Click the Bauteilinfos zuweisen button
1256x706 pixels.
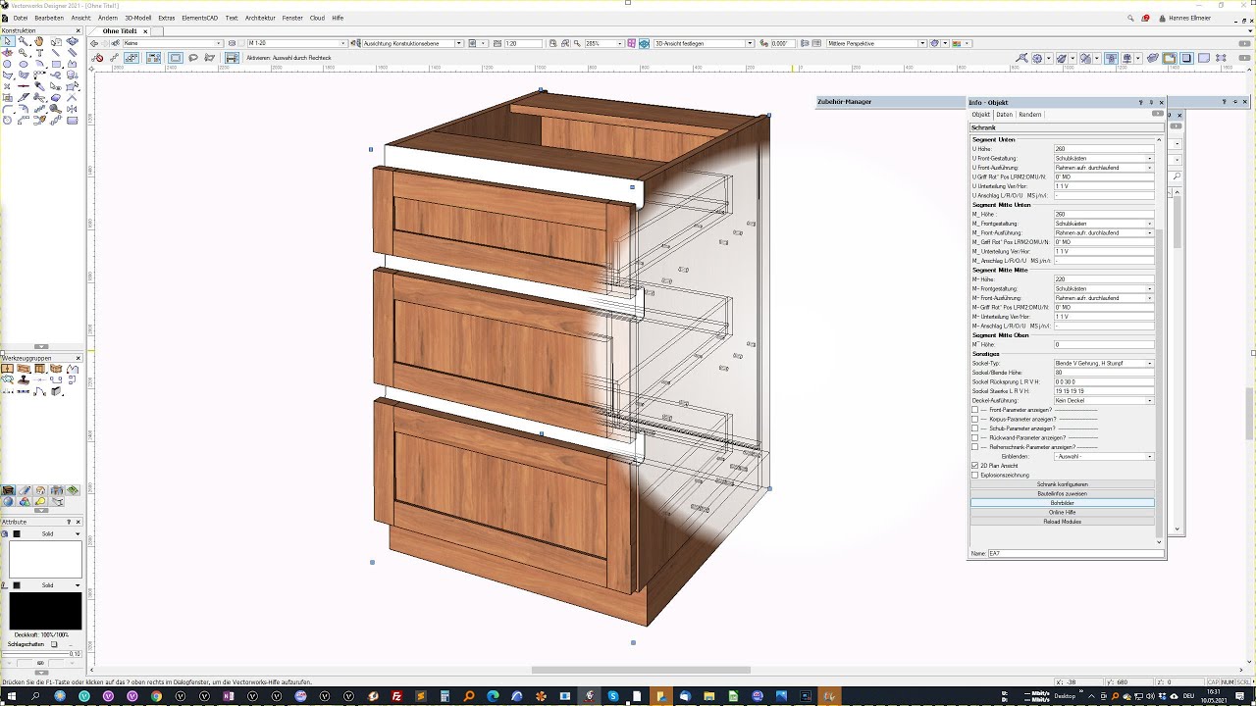[x=1063, y=493]
